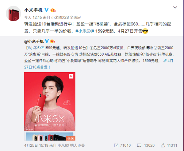184x151 pixels.
Task: Open 小米手机 account name at top
Action: point(33,10)
